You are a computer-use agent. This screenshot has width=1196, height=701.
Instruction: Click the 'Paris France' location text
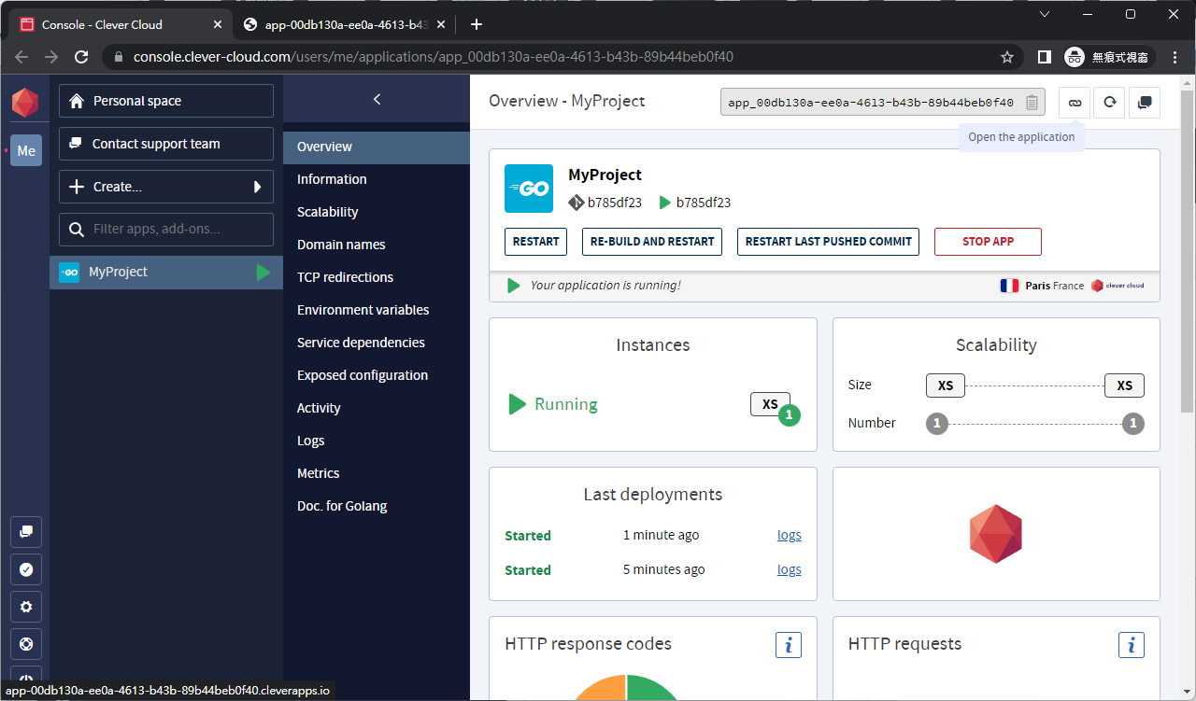tap(1054, 286)
